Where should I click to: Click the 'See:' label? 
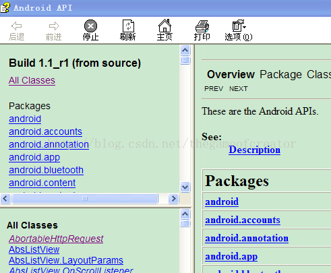click(x=212, y=137)
